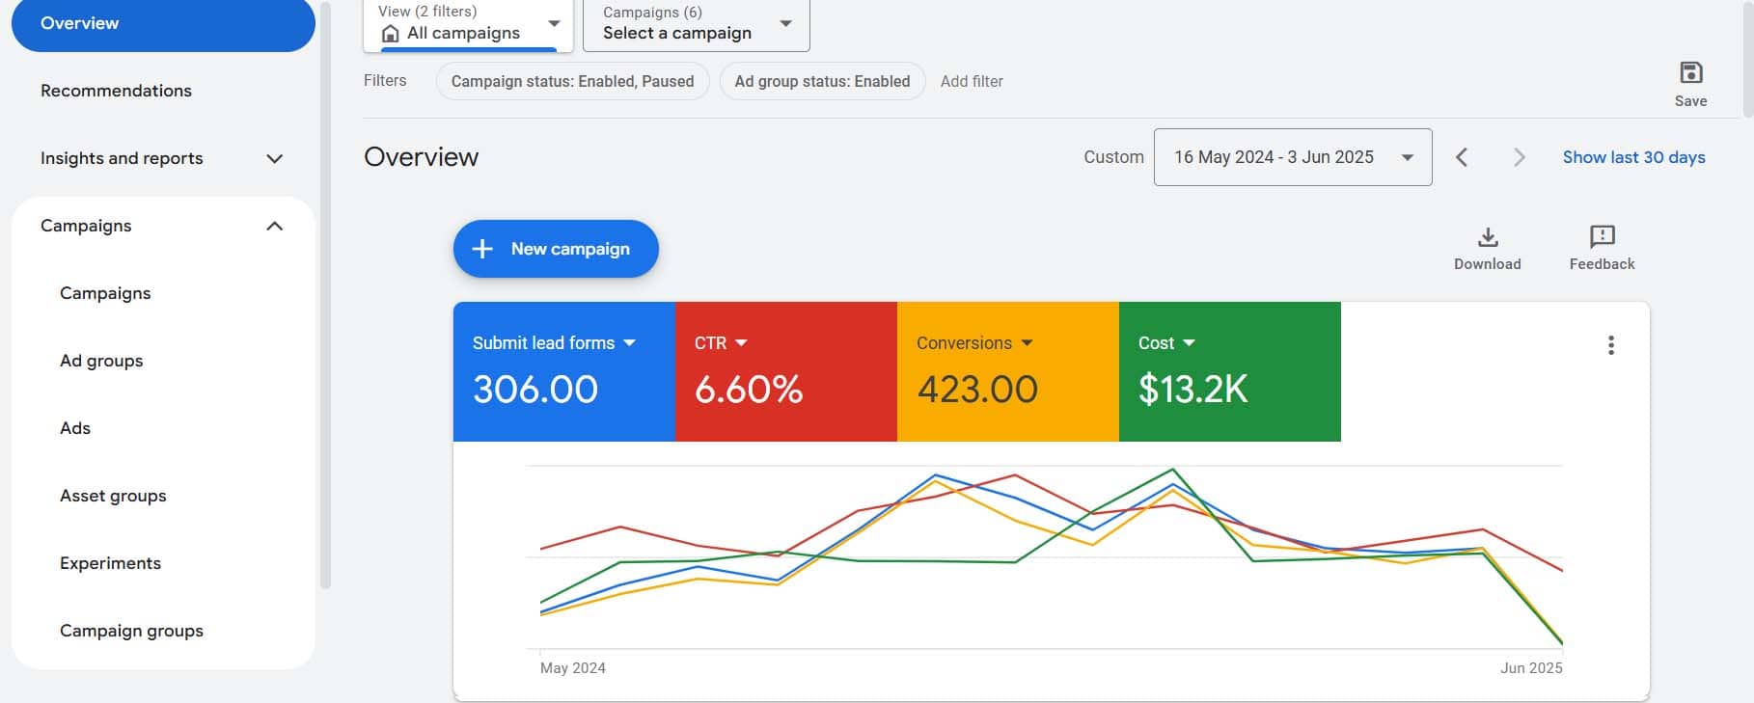Collapse the Campaigns sidebar section

coord(274,226)
